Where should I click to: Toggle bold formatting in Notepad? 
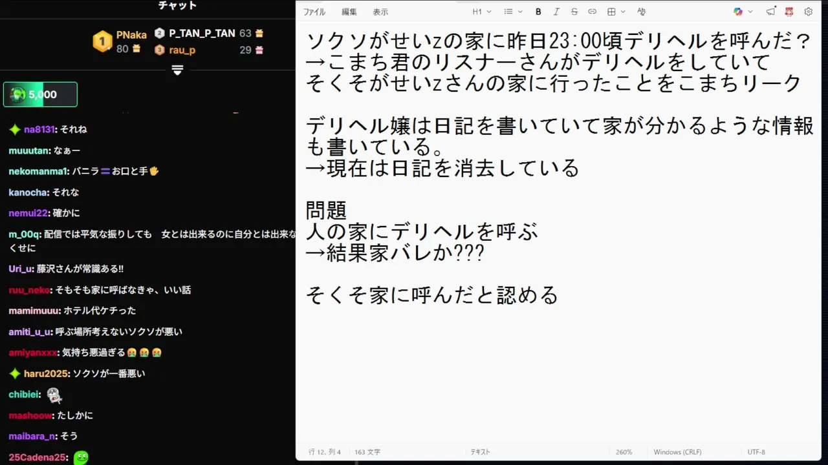(x=538, y=12)
